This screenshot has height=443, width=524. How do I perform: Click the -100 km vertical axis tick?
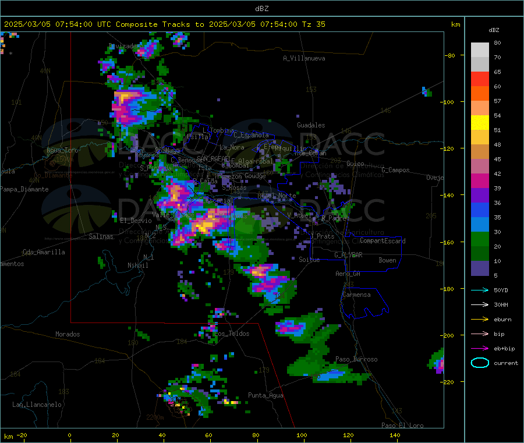coord(447,102)
